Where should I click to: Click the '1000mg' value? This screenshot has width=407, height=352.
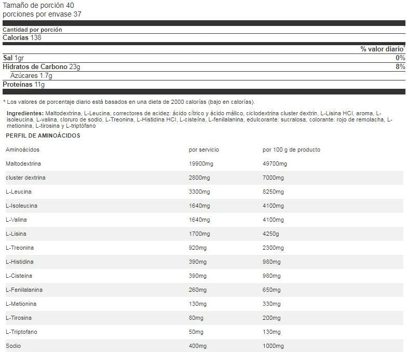[273, 346]
